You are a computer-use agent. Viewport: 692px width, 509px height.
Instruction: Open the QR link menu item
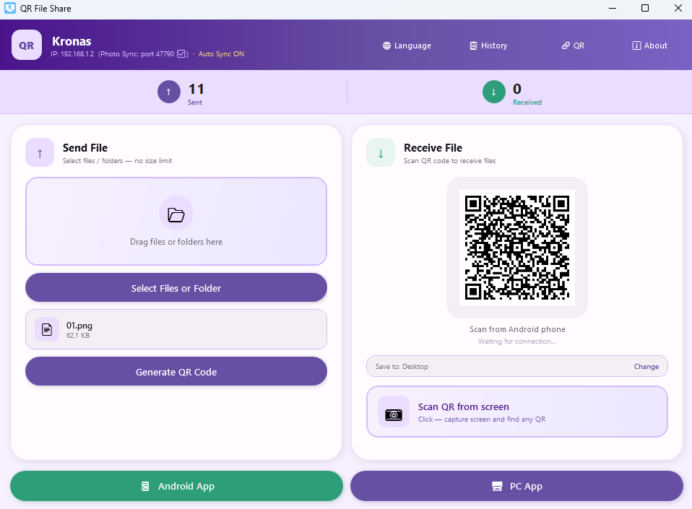(573, 45)
